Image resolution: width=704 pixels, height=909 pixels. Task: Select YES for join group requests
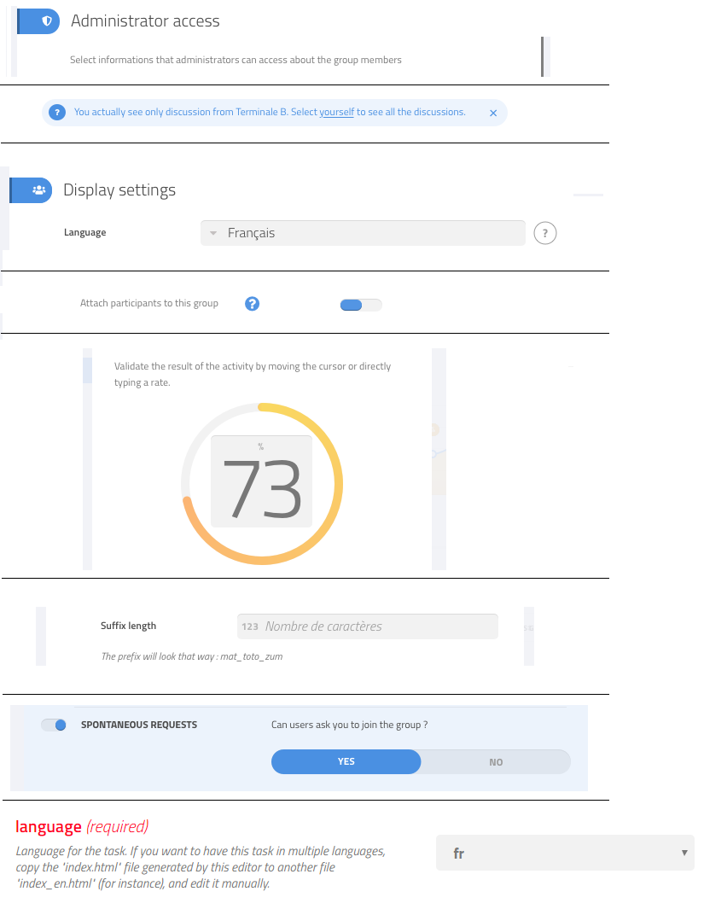346,761
